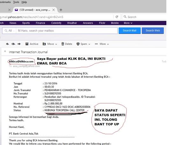
Task: Click the Search Mail button
Action: click(130, 31)
